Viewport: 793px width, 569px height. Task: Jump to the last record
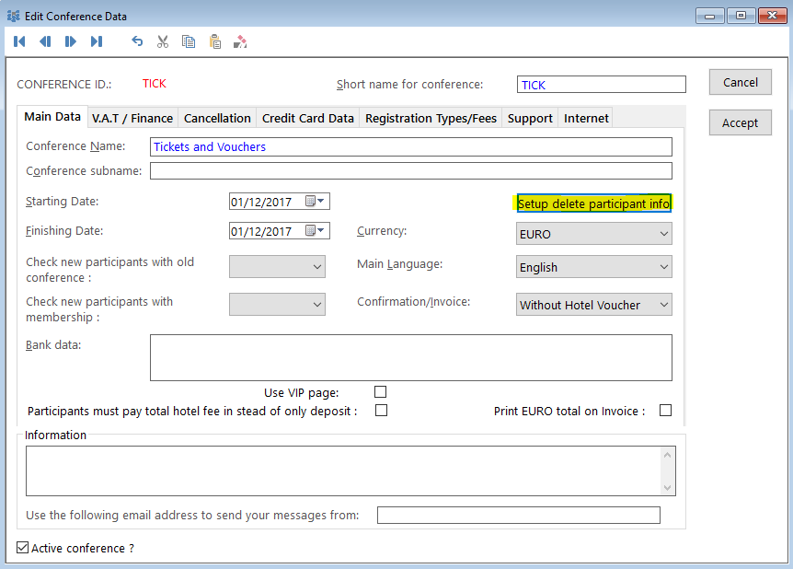(x=97, y=41)
